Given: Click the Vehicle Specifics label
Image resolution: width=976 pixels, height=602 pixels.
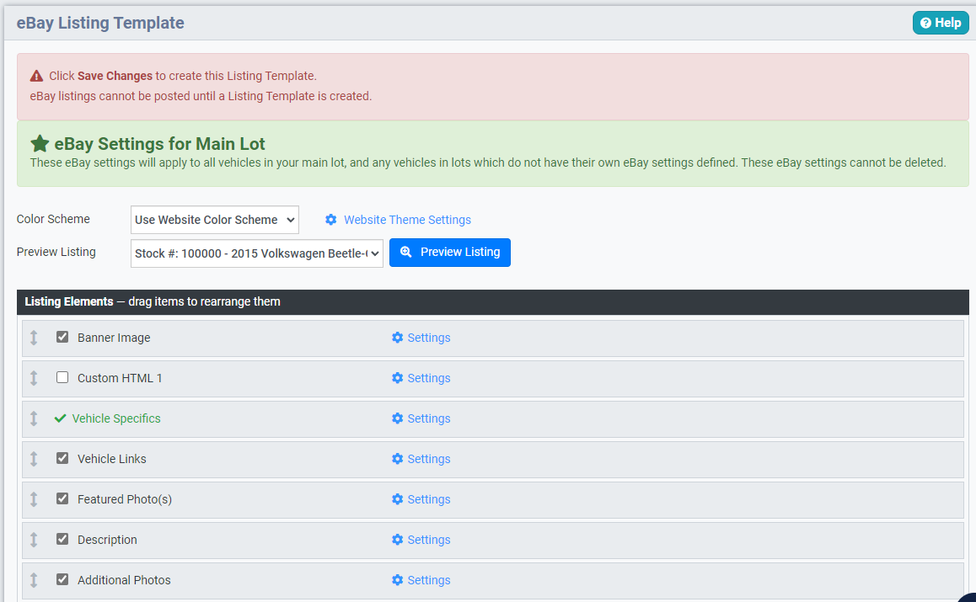Looking at the screenshot, I should pos(116,418).
